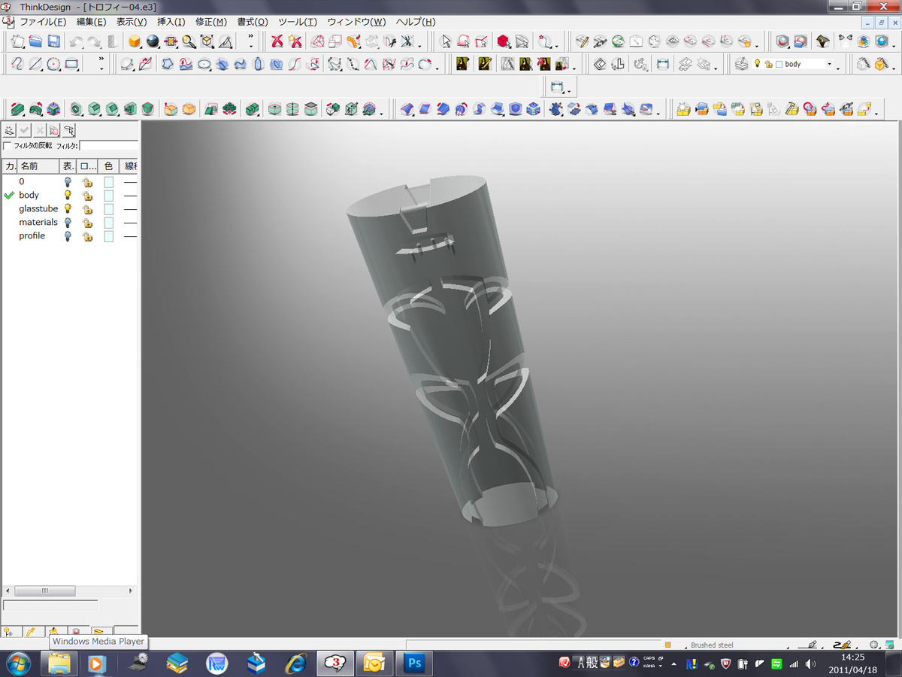Toggle visibility bulb of glasstube layer
The image size is (902, 677).
point(68,208)
